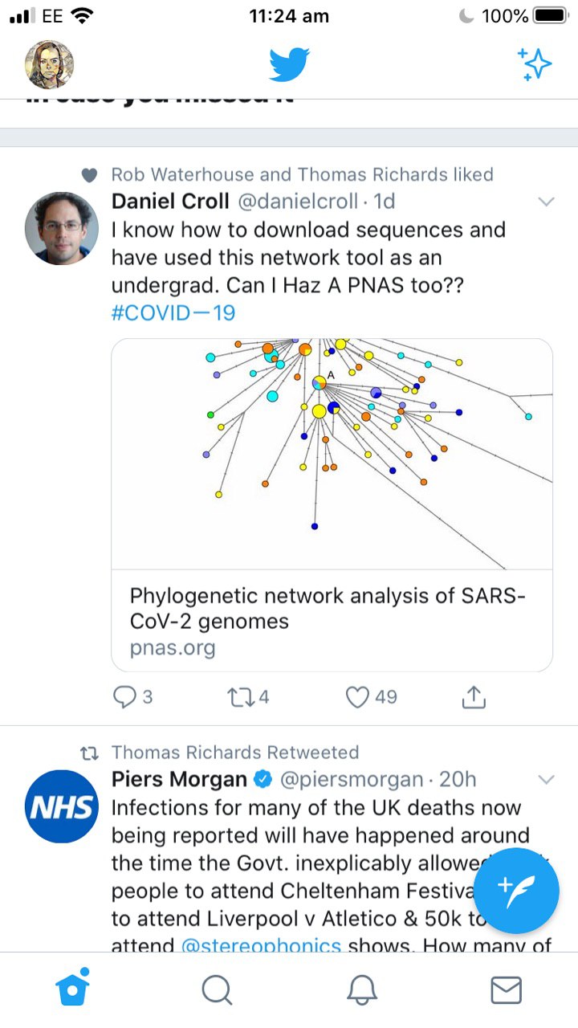The height and width of the screenshot is (1028, 578).
Task: View Daniel Croll's profile photo
Action: tap(63, 229)
